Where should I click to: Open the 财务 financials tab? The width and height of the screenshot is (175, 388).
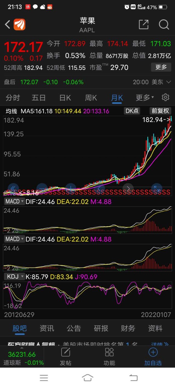(128, 328)
